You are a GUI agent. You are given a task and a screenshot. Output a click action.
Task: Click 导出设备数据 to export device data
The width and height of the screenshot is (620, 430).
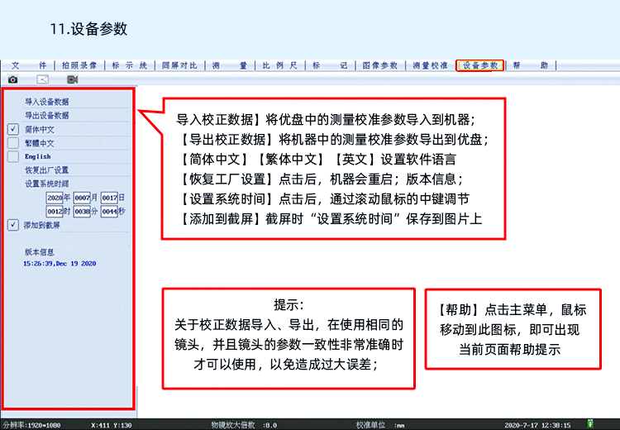tap(46, 116)
